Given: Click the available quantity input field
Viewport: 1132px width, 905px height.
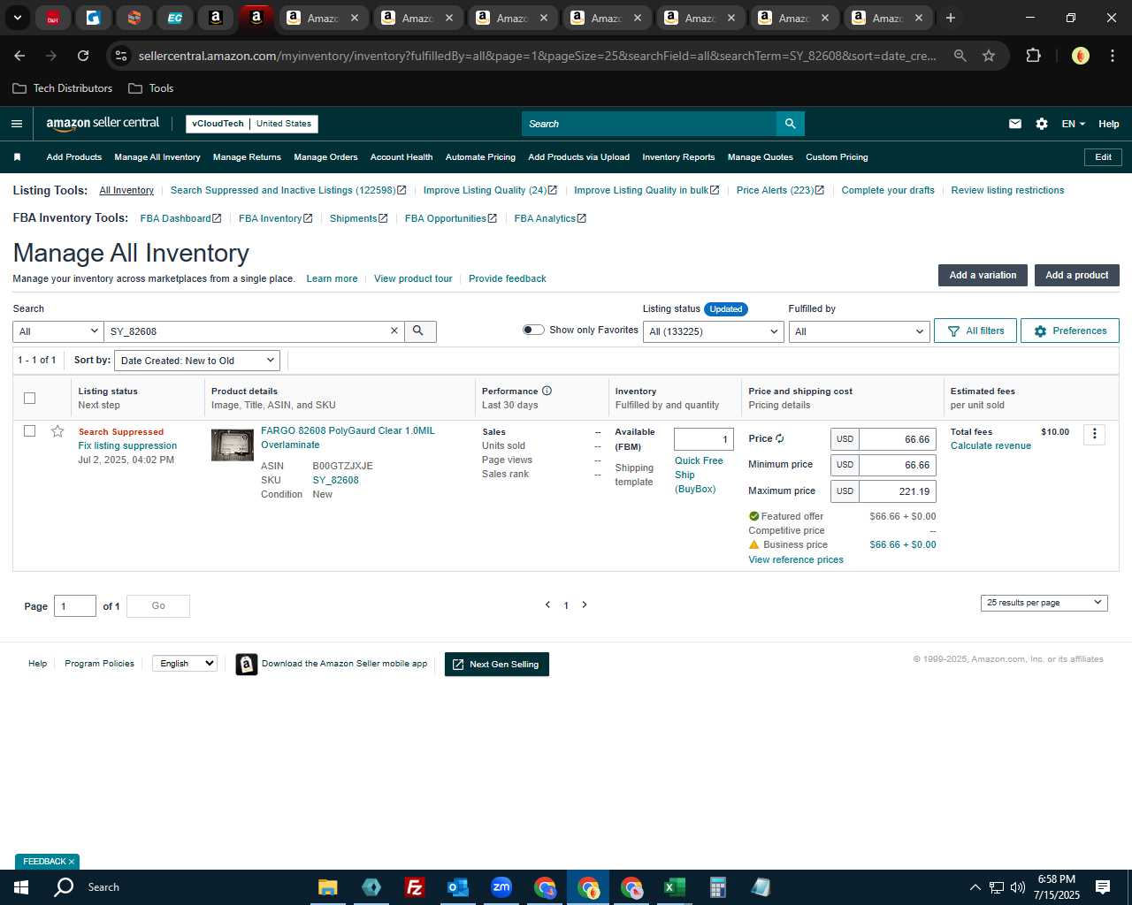Looking at the screenshot, I should coord(704,439).
